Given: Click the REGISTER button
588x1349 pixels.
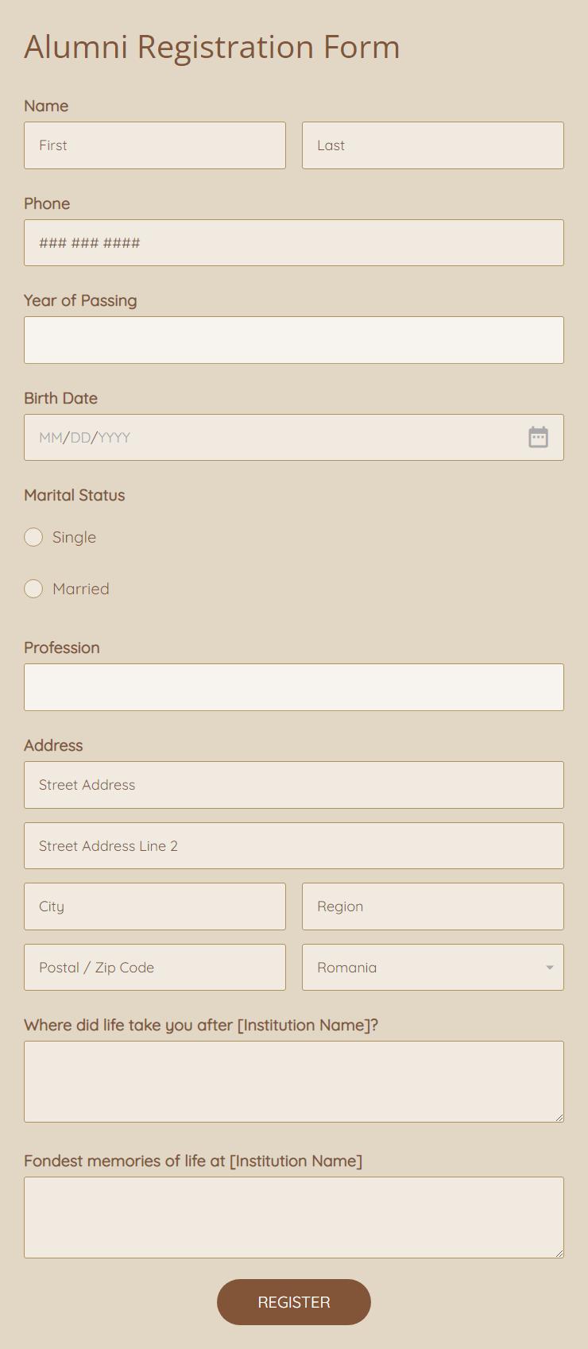Looking at the screenshot, I should [294, 1302].
